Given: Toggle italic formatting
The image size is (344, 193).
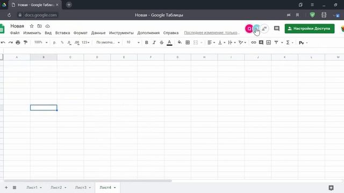Looking at the screenshot, I should [154, 42].
